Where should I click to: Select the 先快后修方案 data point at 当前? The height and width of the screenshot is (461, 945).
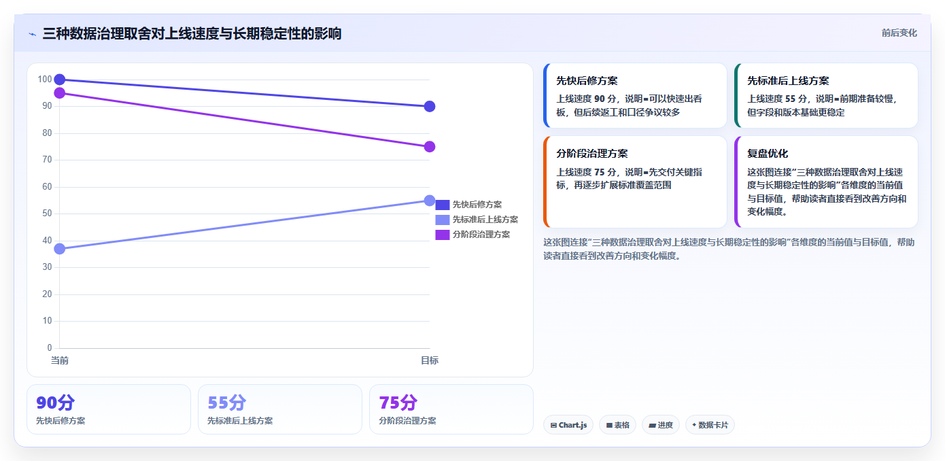click(x=60, y=80)
